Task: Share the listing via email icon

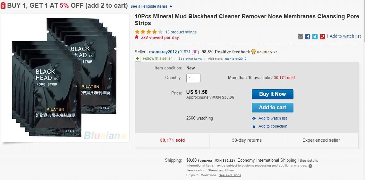Action: [x=300, y=37]
